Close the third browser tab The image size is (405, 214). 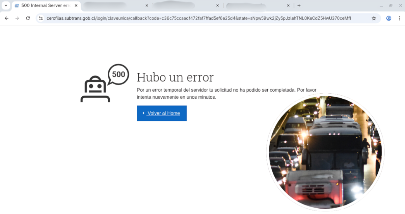pos(217,5)
